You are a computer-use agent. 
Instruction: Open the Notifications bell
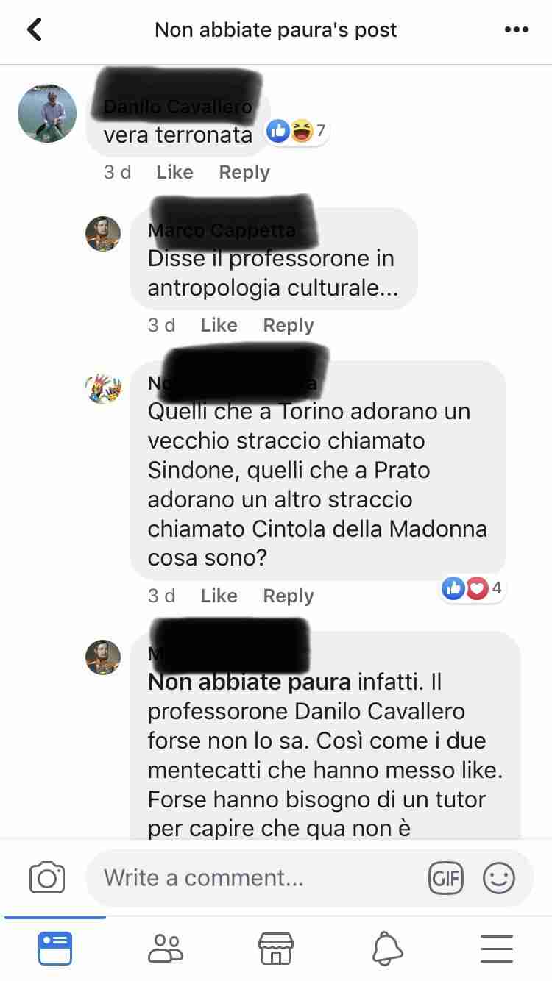coord(387,949)
